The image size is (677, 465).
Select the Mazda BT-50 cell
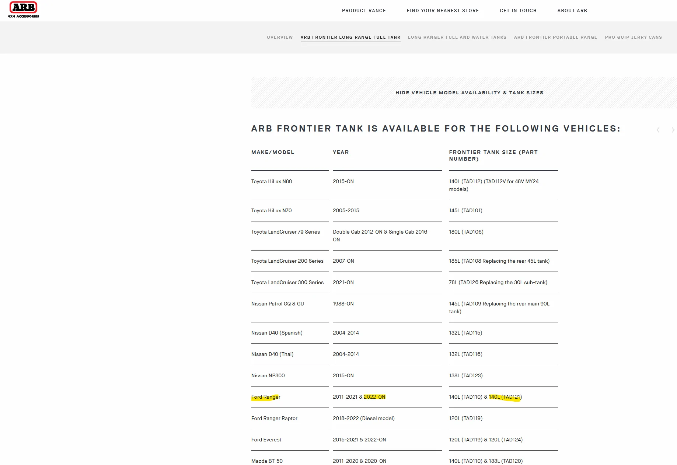pyautogui.click(x=267, y=461)
